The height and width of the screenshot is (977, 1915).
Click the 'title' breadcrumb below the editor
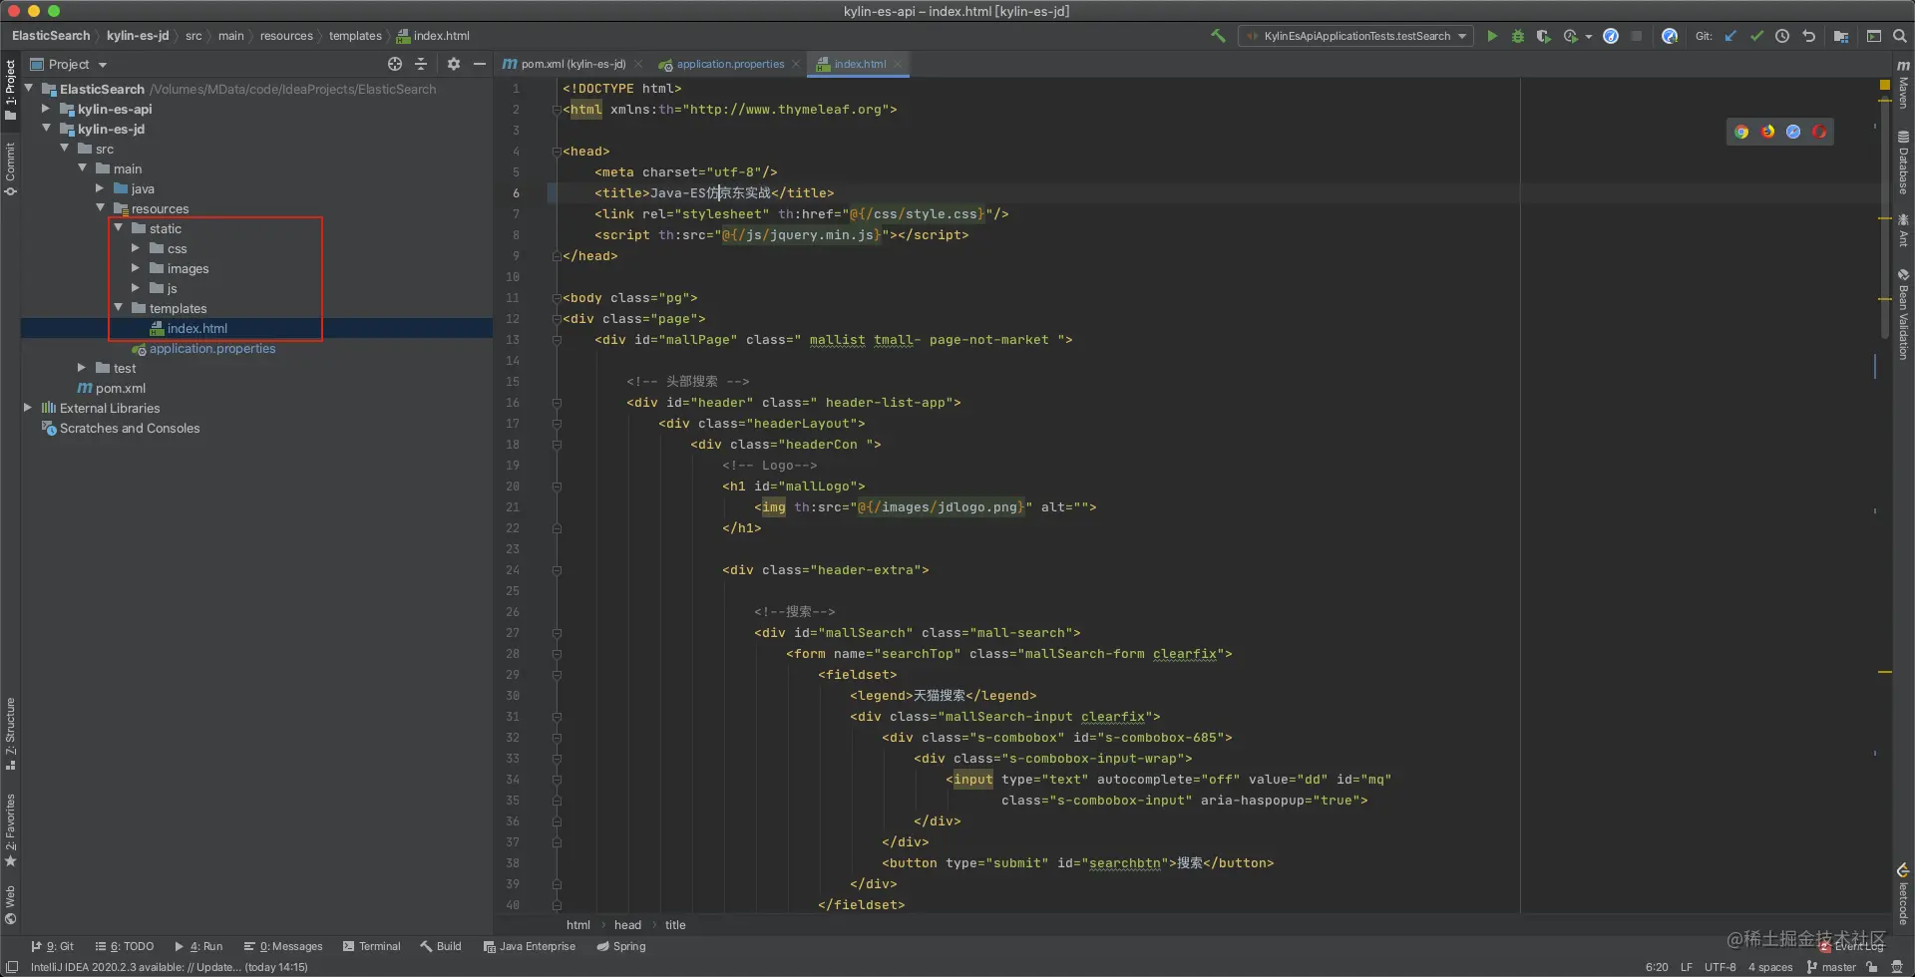pos(675,925)
